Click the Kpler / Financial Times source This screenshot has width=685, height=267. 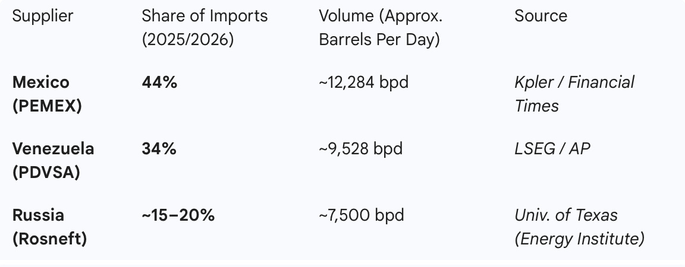(x=574, y=94)
